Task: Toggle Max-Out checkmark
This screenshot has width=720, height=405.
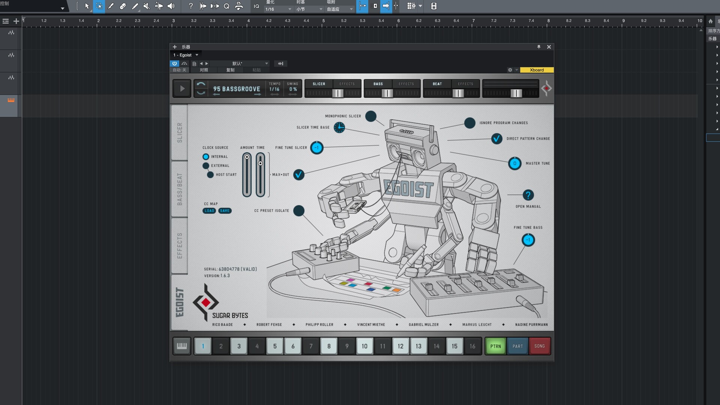Action: pyautogui.click(x=299, y=175)
